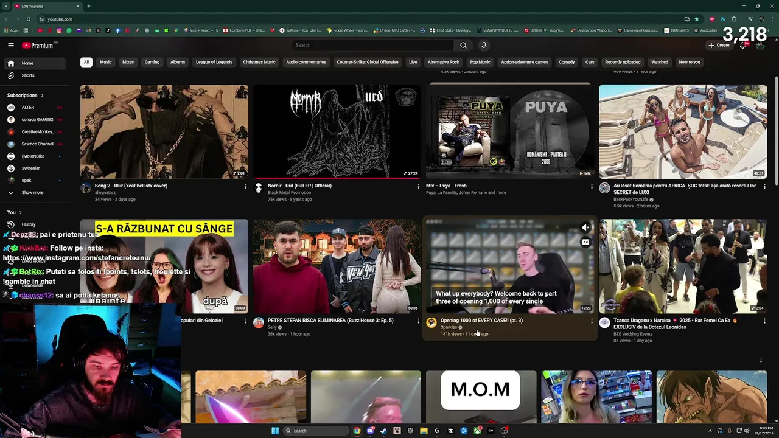Expand the Subscriptions section header
This screenshot has height=438, width=779.
pos(26,96)
